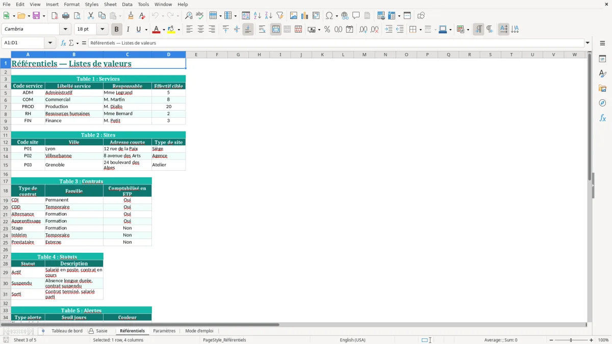
Task: Apply the red font color swatch
Action: pos(157,30)
